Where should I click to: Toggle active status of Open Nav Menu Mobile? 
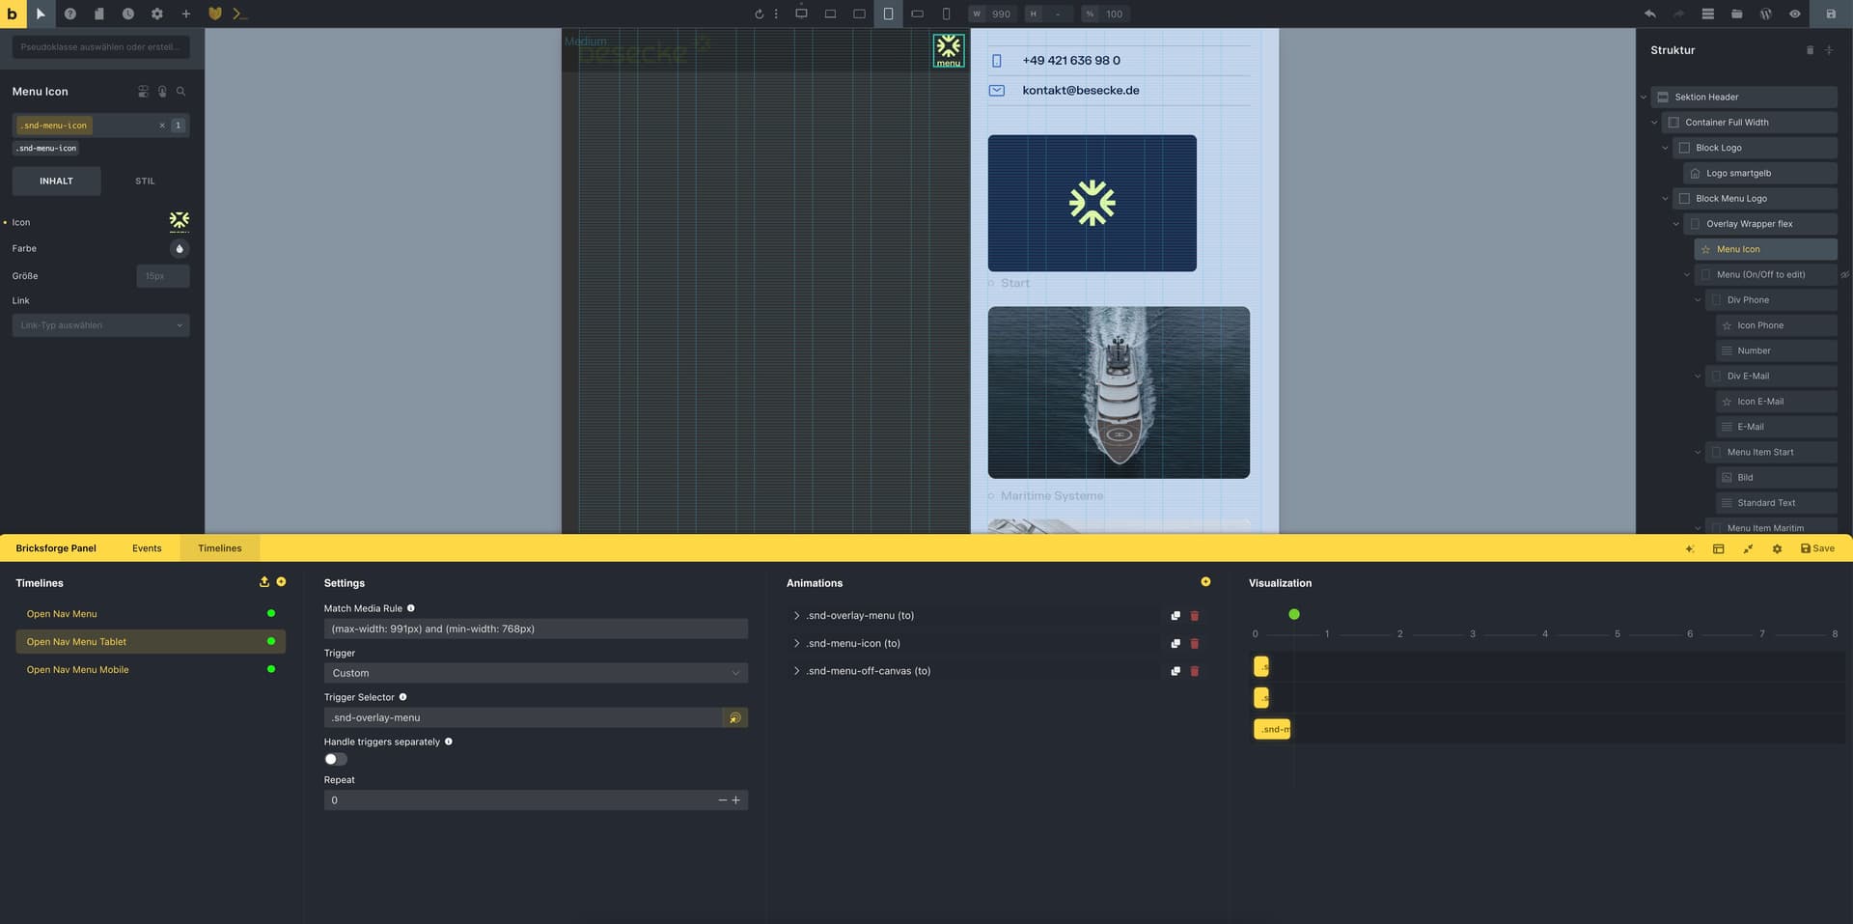271,669
